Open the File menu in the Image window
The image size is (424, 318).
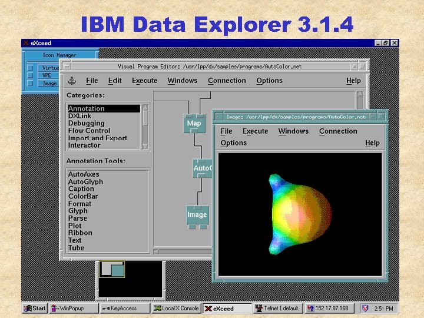(226, 131)
